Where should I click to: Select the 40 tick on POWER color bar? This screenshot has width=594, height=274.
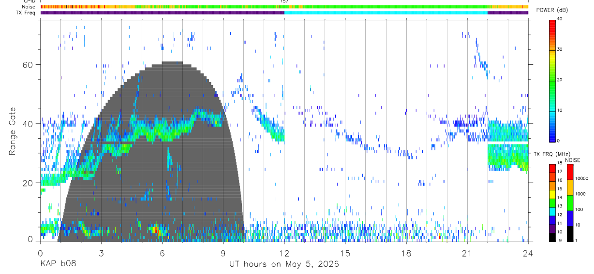pos(559,19)
